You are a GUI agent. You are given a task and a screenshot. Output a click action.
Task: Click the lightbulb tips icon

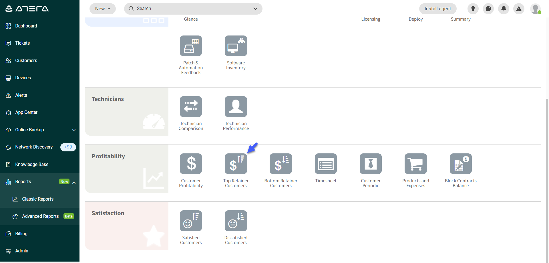pyautogui.click(x=473, y=9)
